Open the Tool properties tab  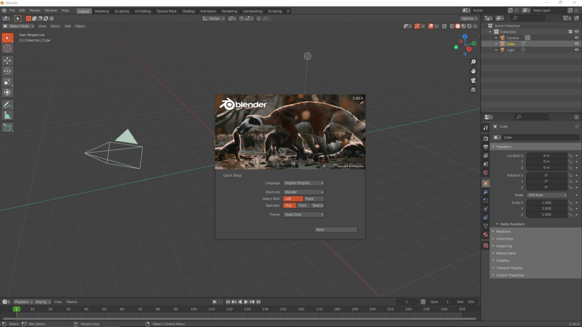tap(486, 128)
